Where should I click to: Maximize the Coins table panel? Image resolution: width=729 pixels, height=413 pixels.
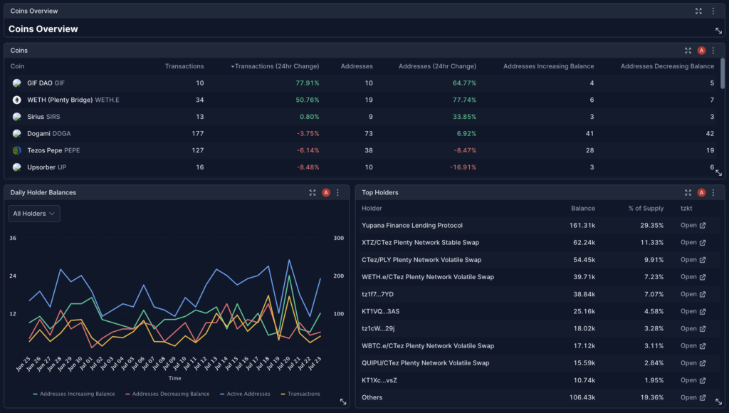coord(688,51)
